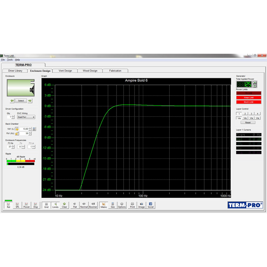This screenshot has width=267, height=267.
Task: Increase Total Applied Power with up arrow
Action: click(255, 82)
